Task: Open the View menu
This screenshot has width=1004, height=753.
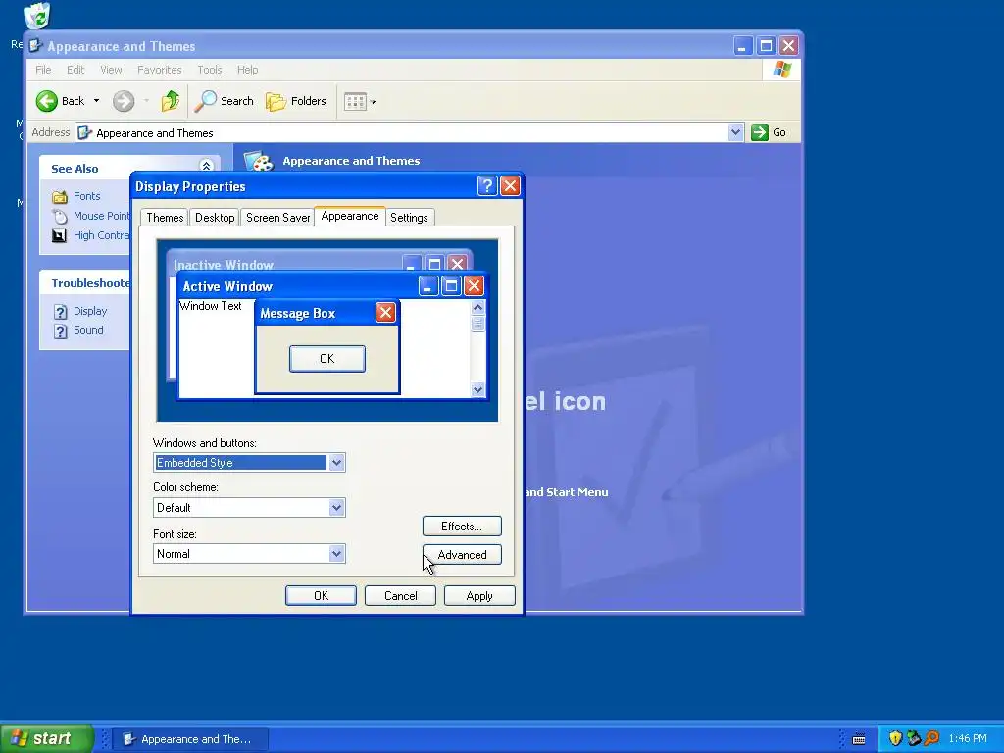Action: click(x=111, y=70)
